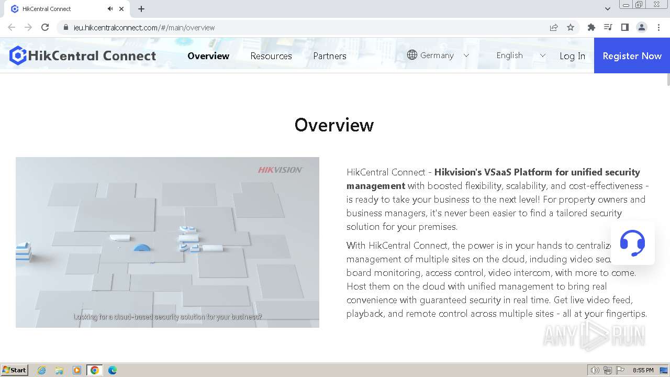Screen dimensions: 670x377
Task: Select the Overview nav item
Action: tap(208, 56)
